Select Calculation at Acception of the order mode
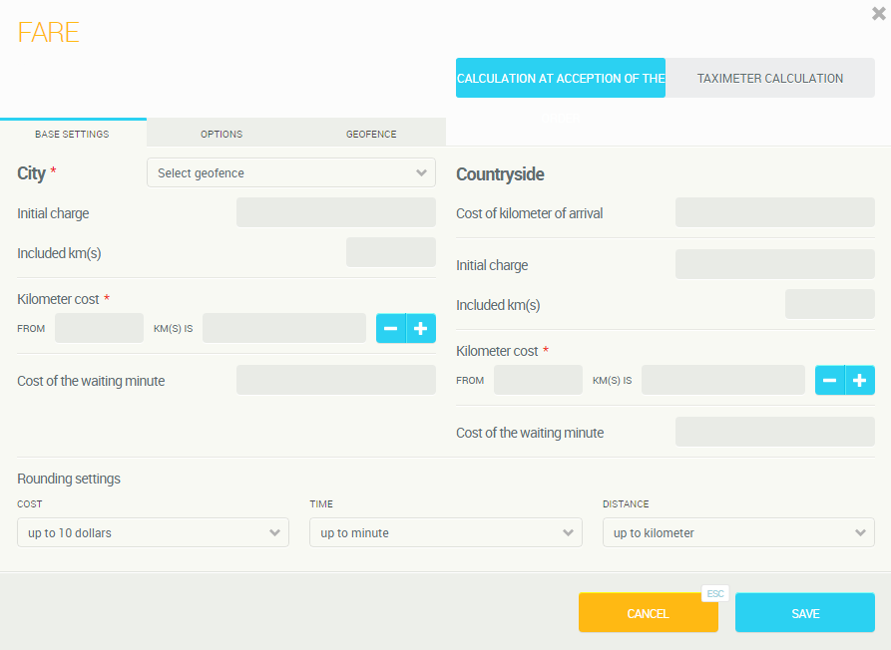 point(560,78)
